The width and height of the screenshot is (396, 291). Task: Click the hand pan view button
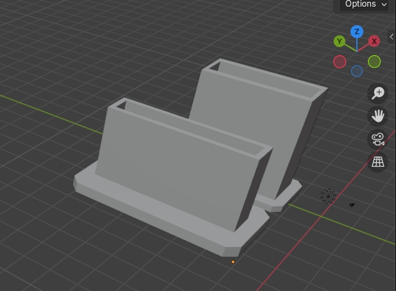coord(378,116)
